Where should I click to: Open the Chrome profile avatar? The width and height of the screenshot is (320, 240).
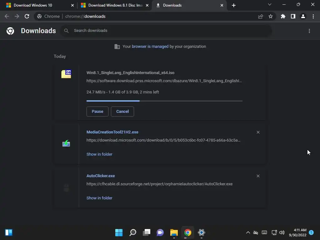point(303,16)
